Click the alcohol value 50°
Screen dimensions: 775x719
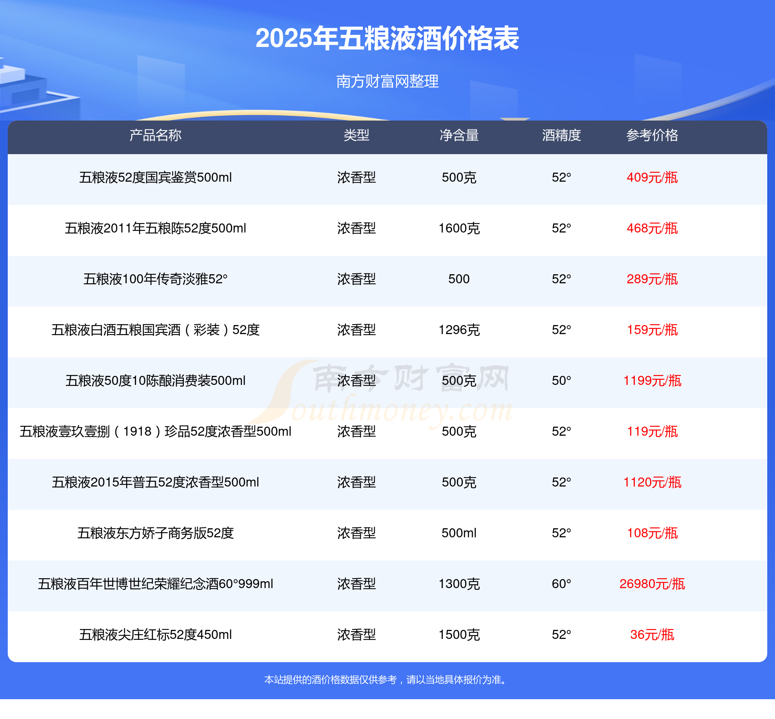(561, 381)
